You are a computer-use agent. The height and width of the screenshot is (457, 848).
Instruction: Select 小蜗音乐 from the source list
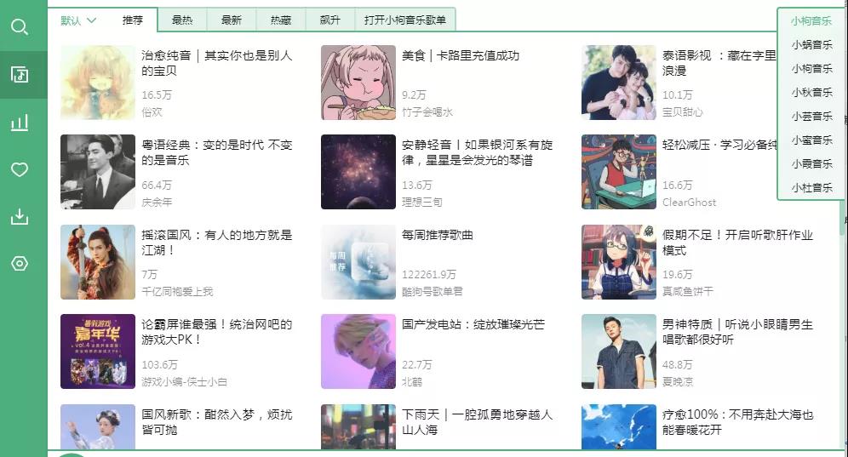tap(811, 45)
